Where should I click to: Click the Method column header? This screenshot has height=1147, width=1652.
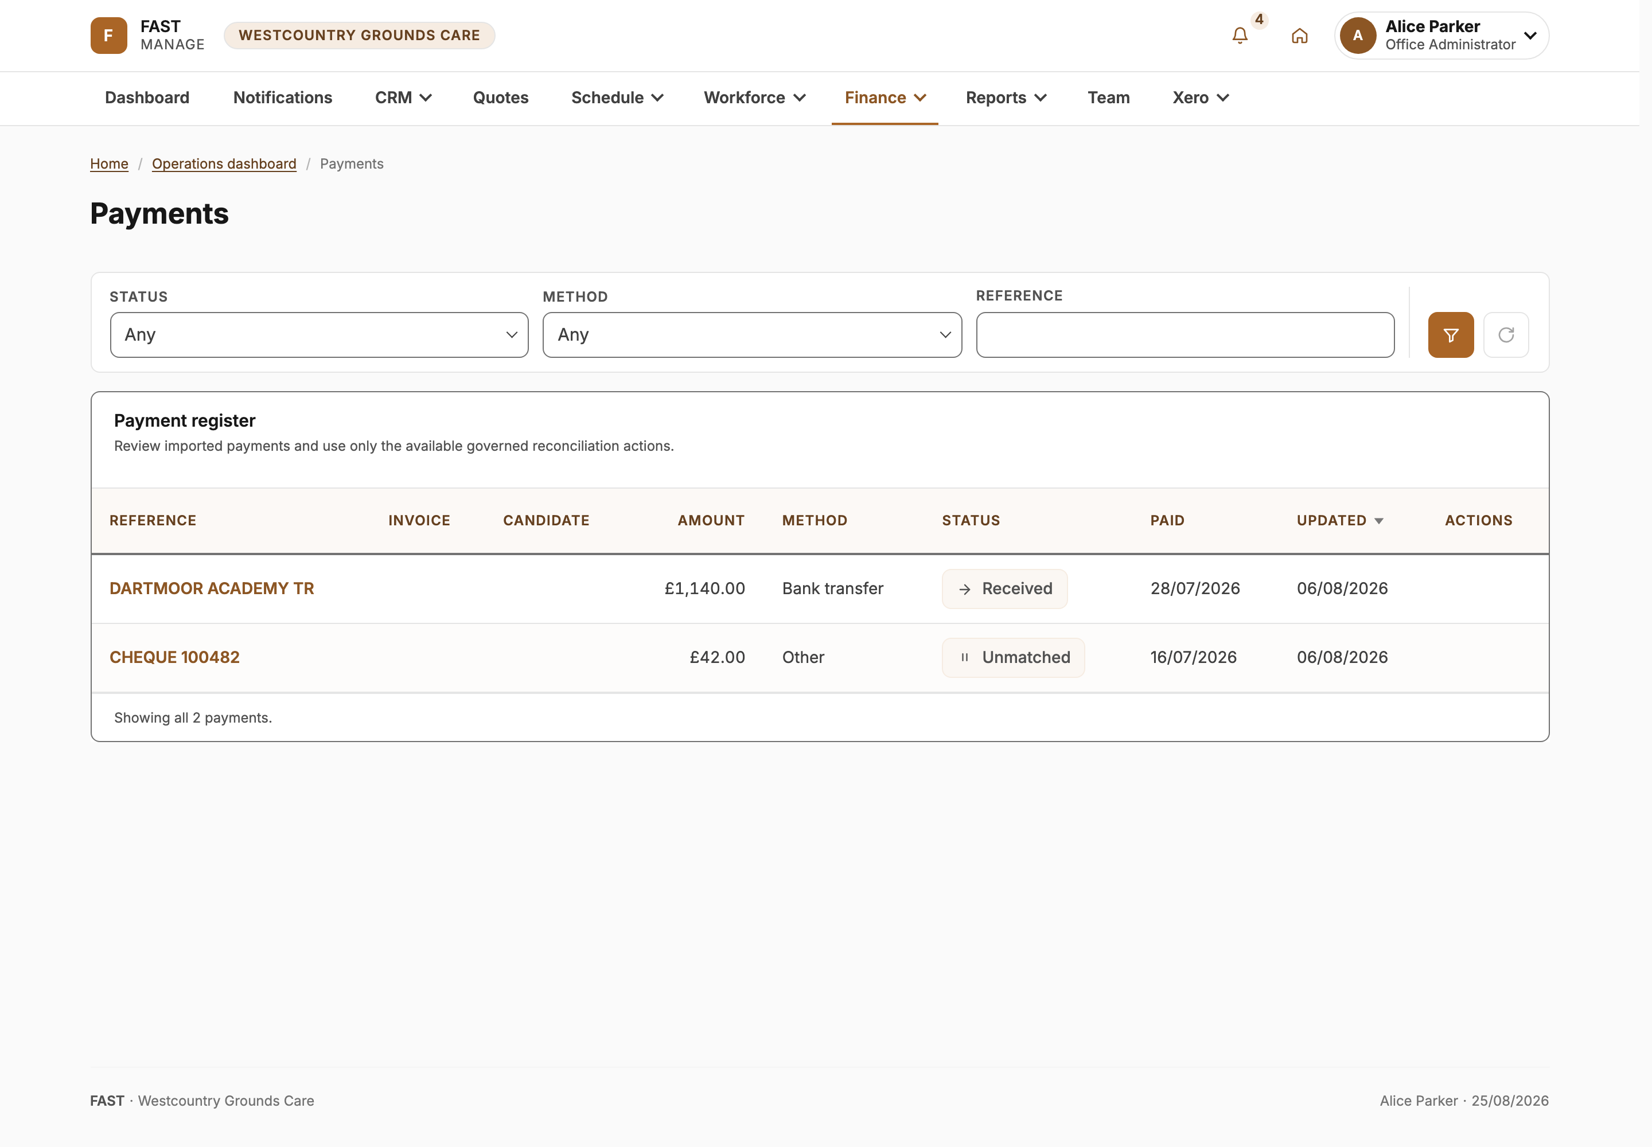(x=815, y=521)
